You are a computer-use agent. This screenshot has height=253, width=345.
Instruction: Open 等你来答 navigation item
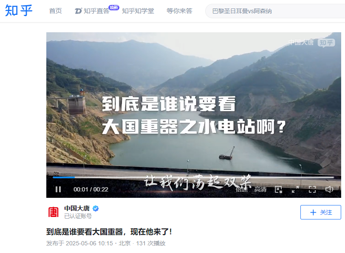(179, 11)
